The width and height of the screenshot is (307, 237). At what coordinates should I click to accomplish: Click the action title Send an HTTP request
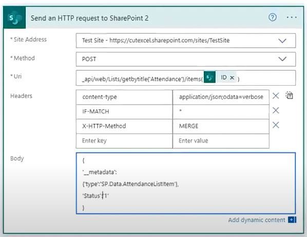89,18
